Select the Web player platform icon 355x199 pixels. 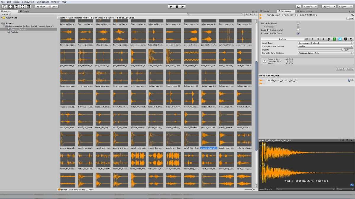[x=306, y=39]
